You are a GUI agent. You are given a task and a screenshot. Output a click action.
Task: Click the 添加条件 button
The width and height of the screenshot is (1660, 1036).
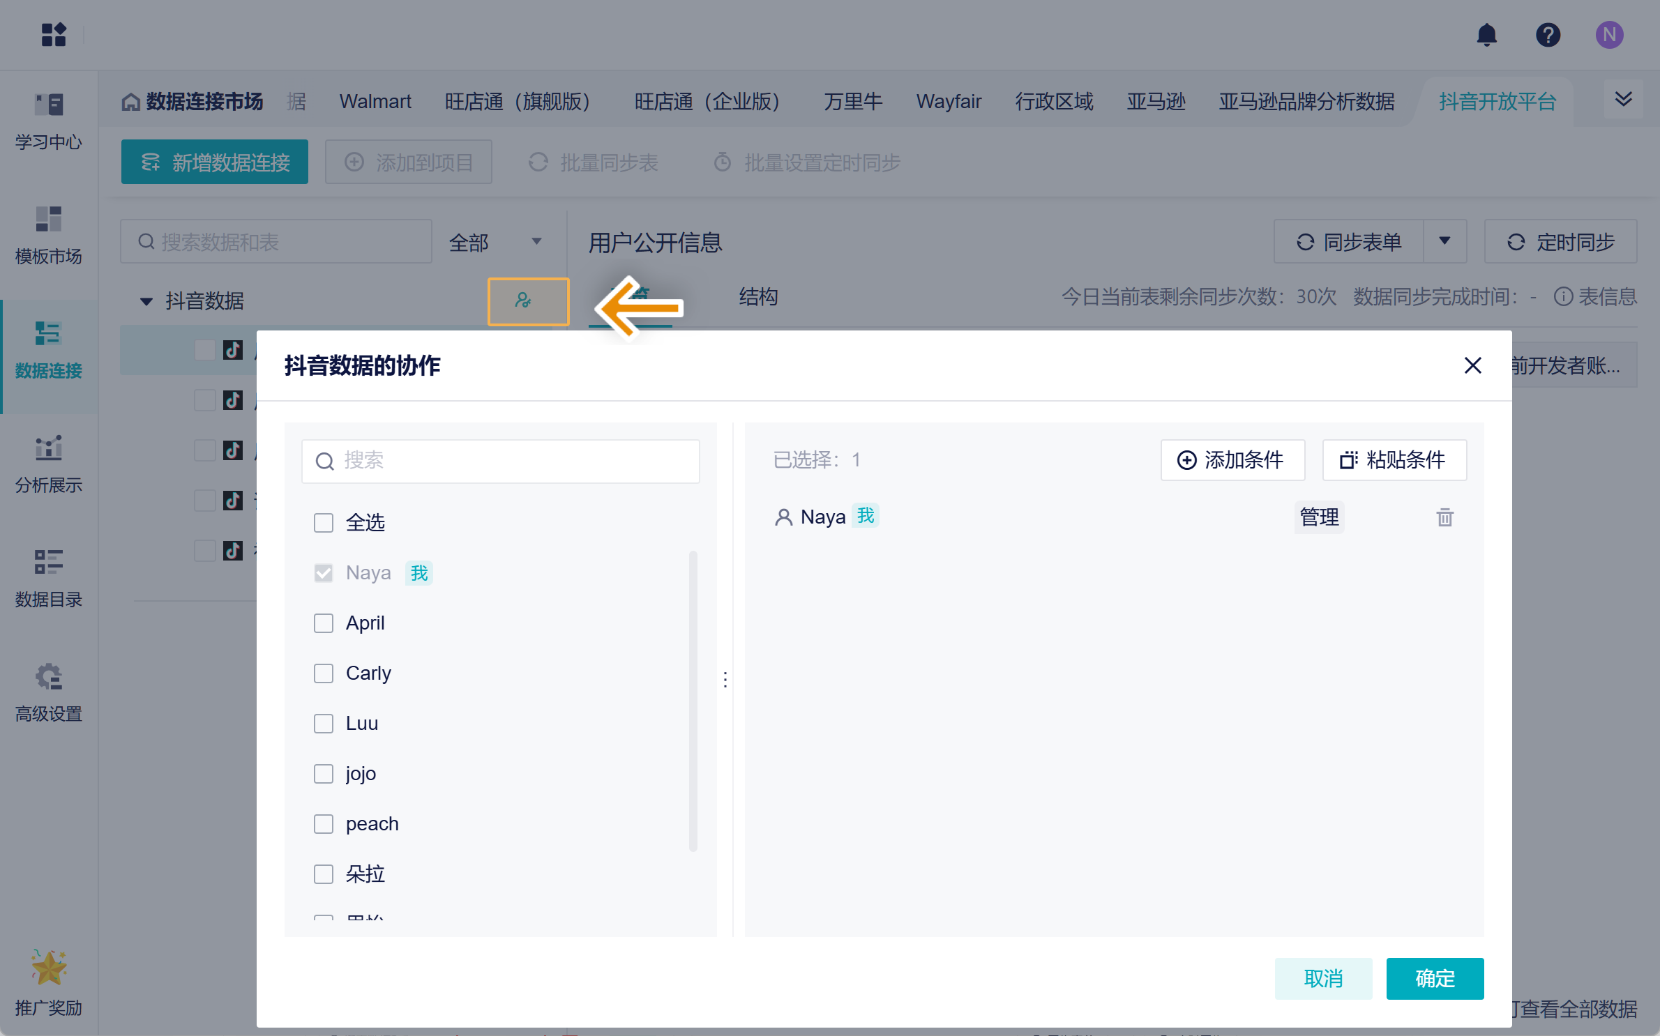tap(1232, 460)
